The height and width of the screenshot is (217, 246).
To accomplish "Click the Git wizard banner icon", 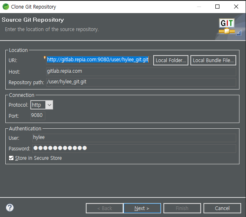I will pos(227,26).
